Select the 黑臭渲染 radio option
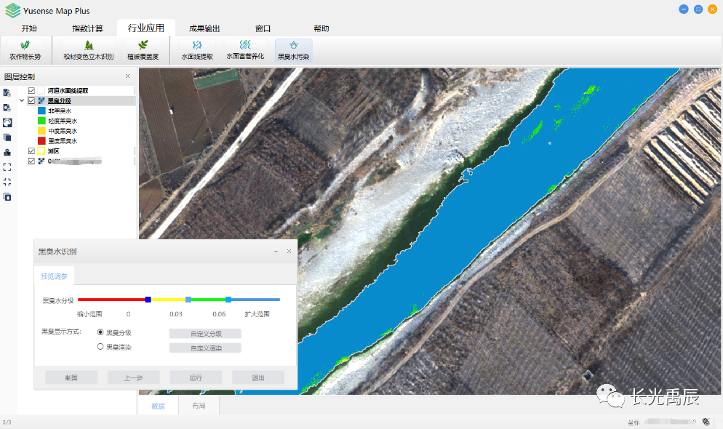This screenshot has width=723, height=429. tap(100, 347)
